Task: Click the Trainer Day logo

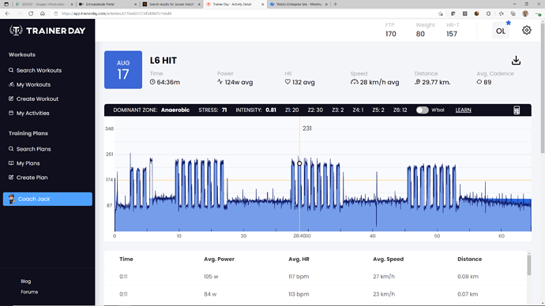Action: 47,31
